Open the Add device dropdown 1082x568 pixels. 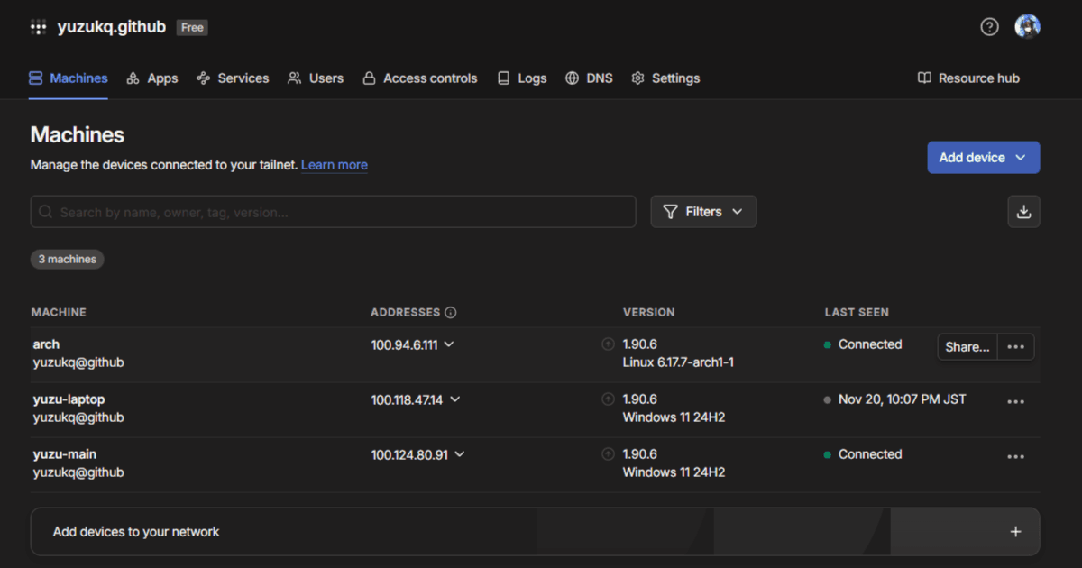[x=983, y=158]
